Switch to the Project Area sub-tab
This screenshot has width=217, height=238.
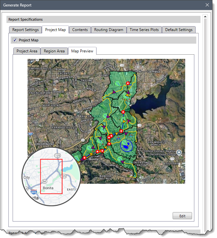[x=27, y=51]
